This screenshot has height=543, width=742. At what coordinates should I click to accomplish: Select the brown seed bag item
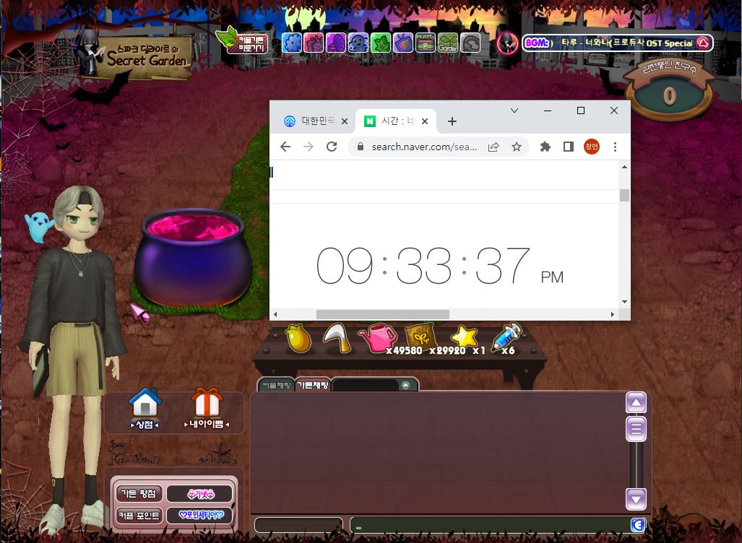pos(419,338)
